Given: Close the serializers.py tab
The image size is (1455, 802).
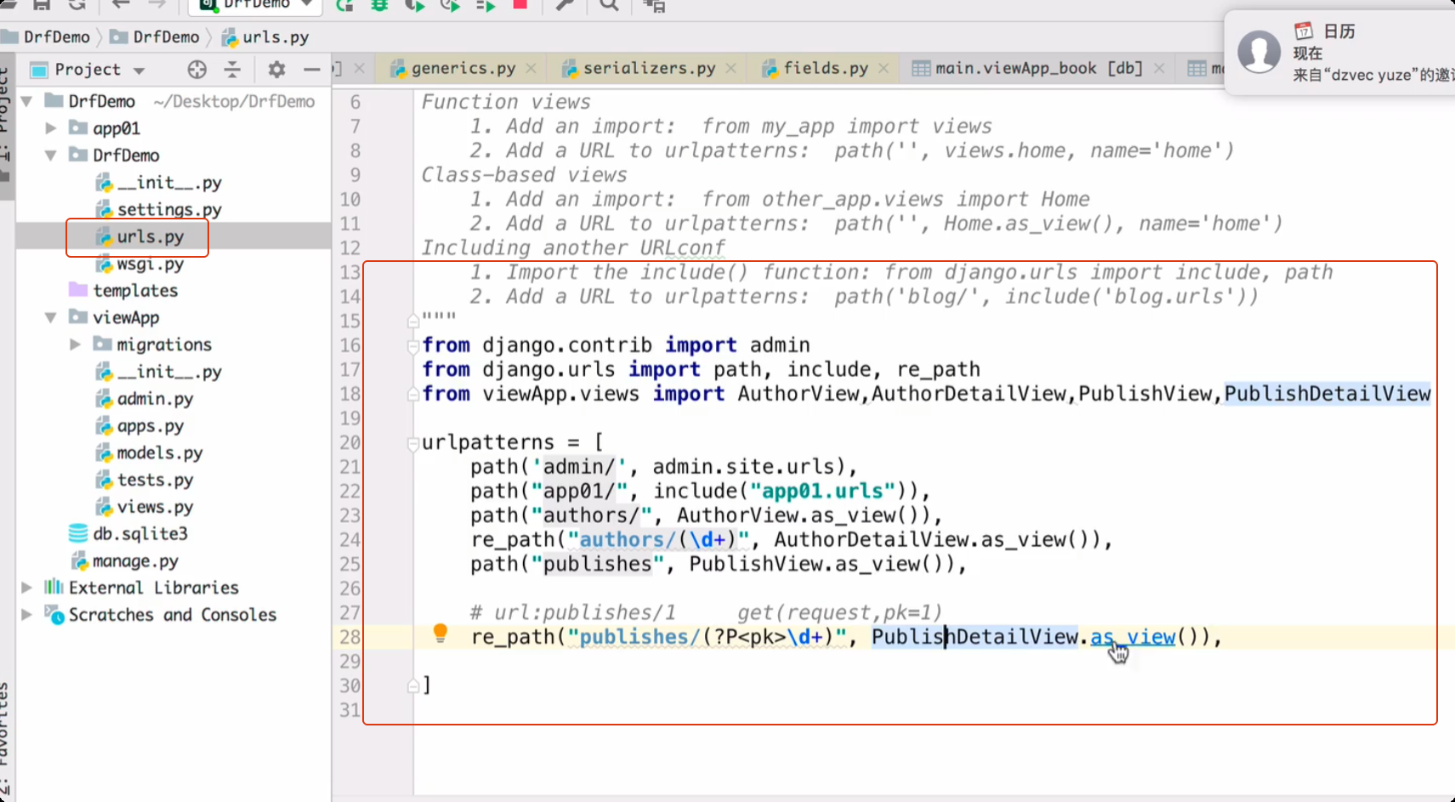Looking at the screenshot, I should point(731,68).
